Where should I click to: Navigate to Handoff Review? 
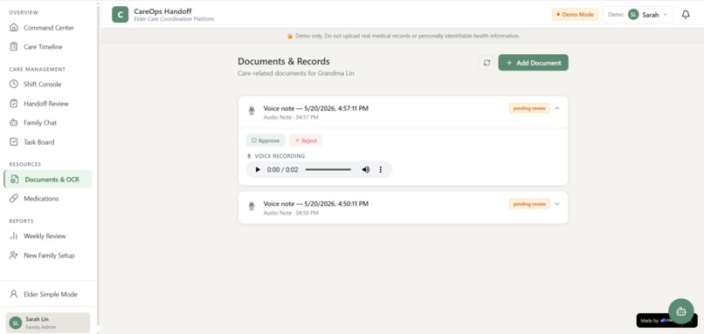[48, 104]
